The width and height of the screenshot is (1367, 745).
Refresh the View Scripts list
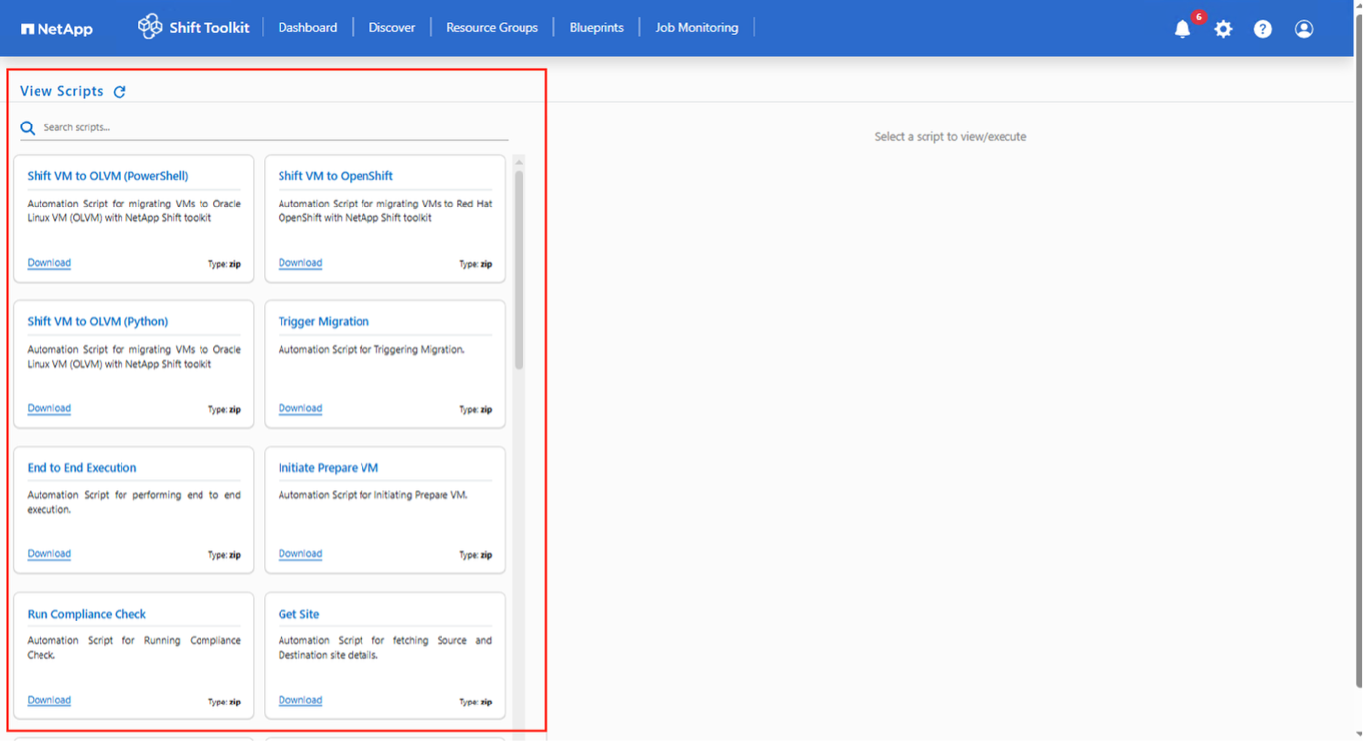point(120,92)
